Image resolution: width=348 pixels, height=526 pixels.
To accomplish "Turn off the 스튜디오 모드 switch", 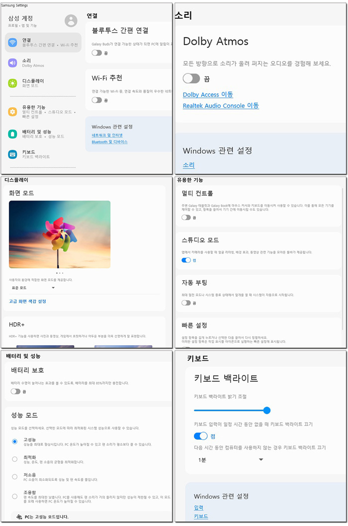I will coord(186,260).
